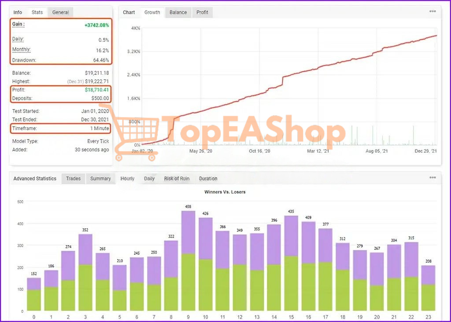
Task: Click the underlined Monthly label
Action: pyautogui.click(x=22, y=50)
